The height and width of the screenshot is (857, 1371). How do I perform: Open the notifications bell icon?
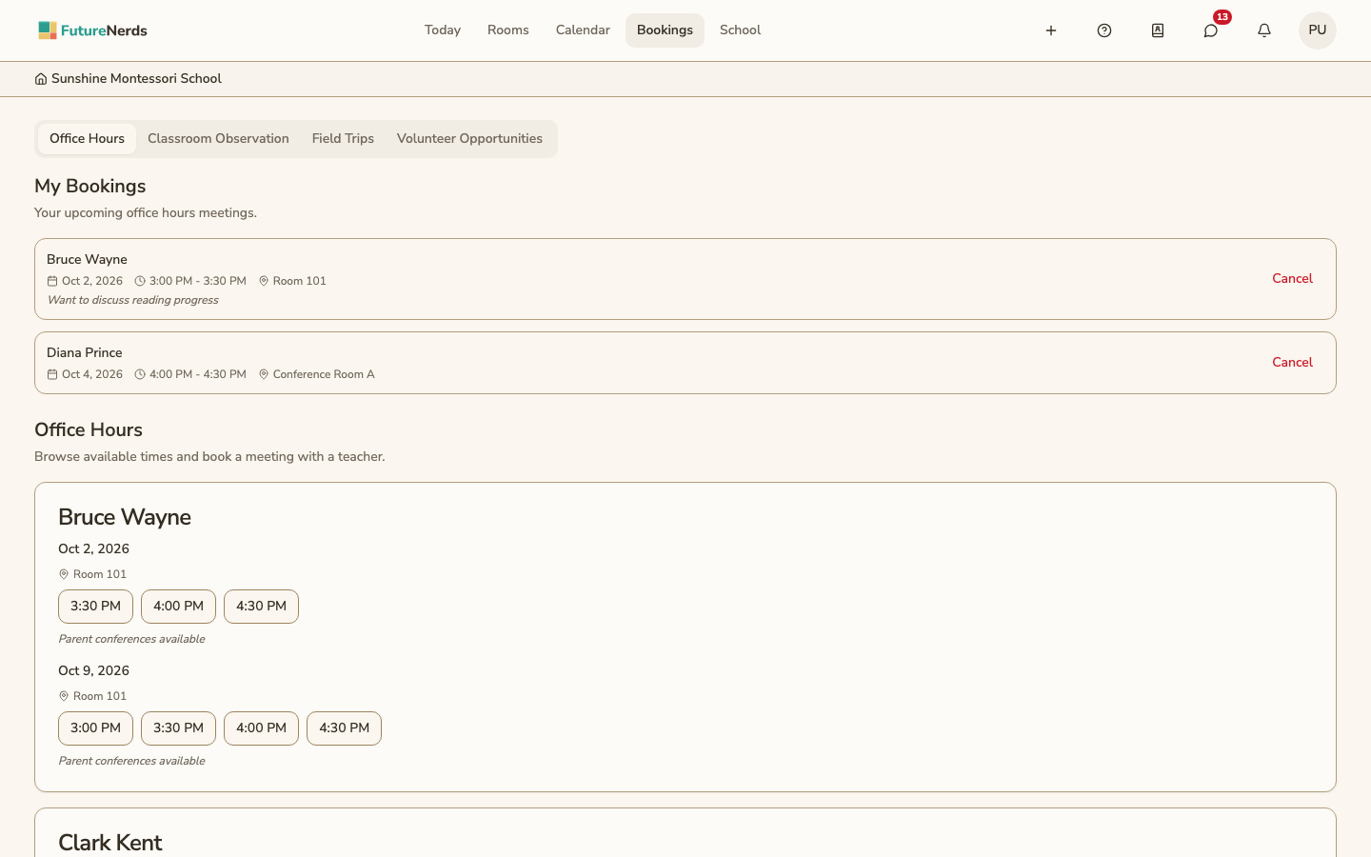click(1264, 30)
